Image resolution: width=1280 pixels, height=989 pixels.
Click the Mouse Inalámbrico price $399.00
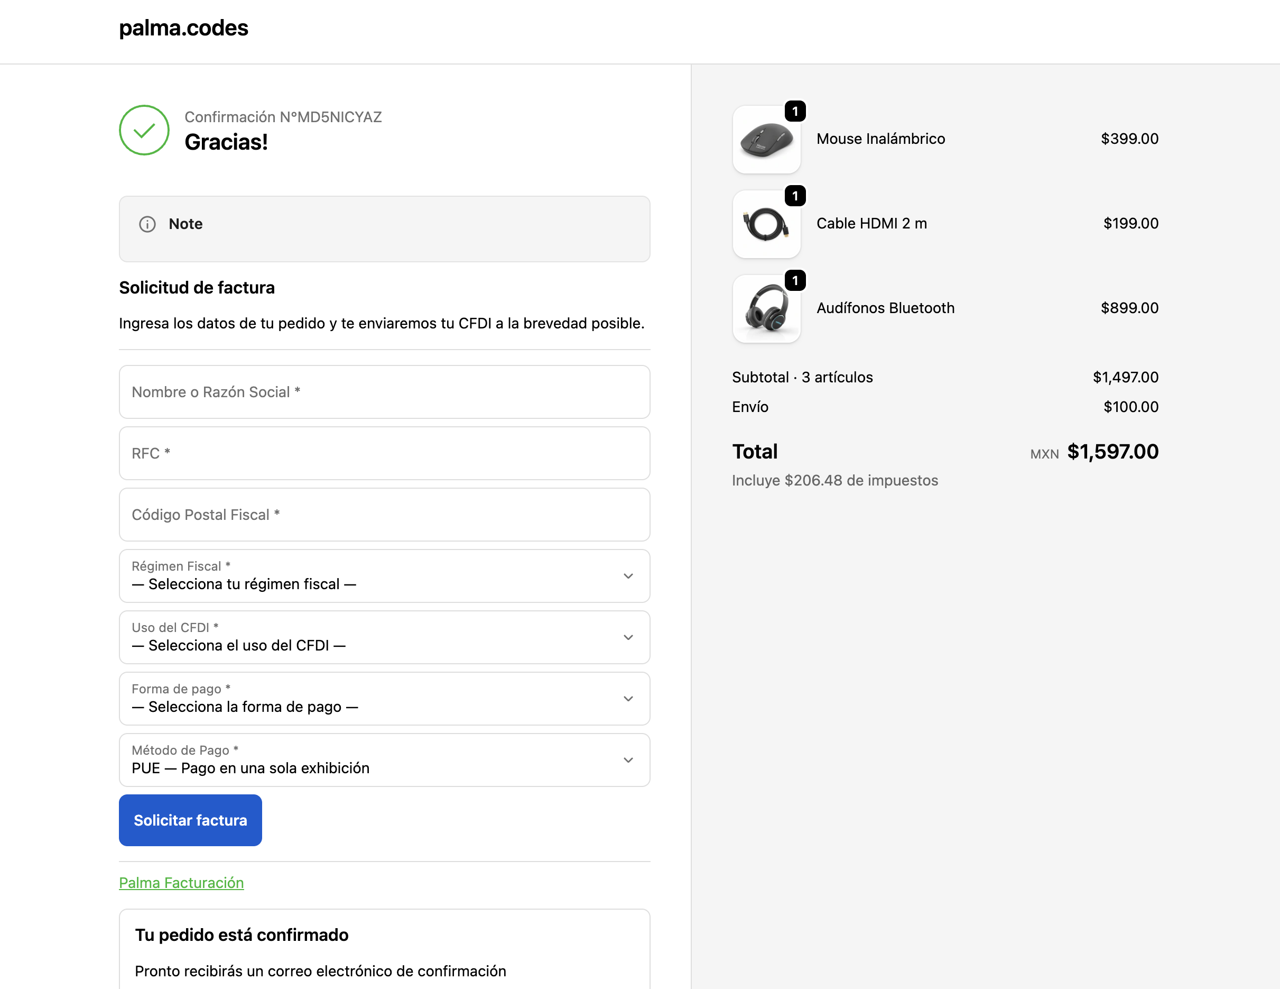pos(1129,139)
